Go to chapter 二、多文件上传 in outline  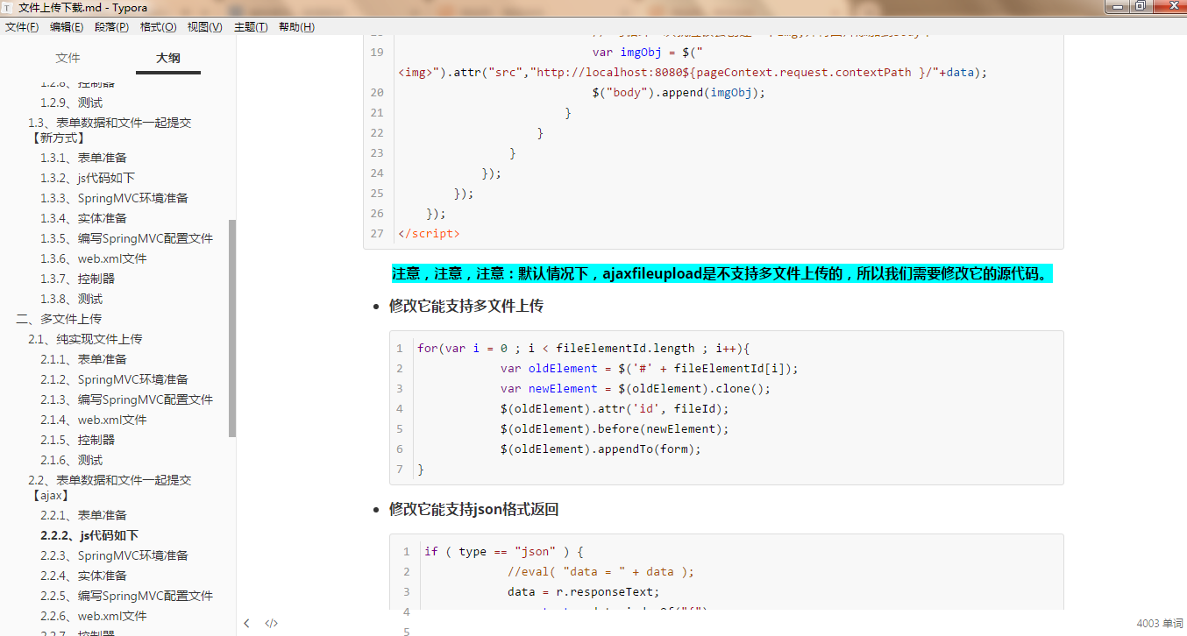pos(59,319)
